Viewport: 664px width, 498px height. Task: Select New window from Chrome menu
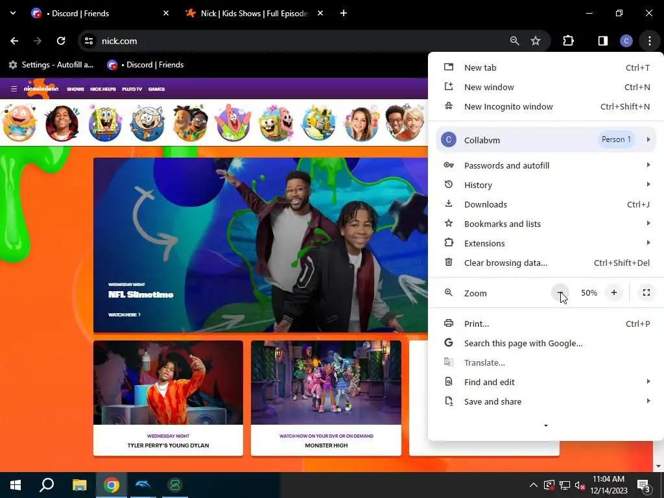click(546, 88)
